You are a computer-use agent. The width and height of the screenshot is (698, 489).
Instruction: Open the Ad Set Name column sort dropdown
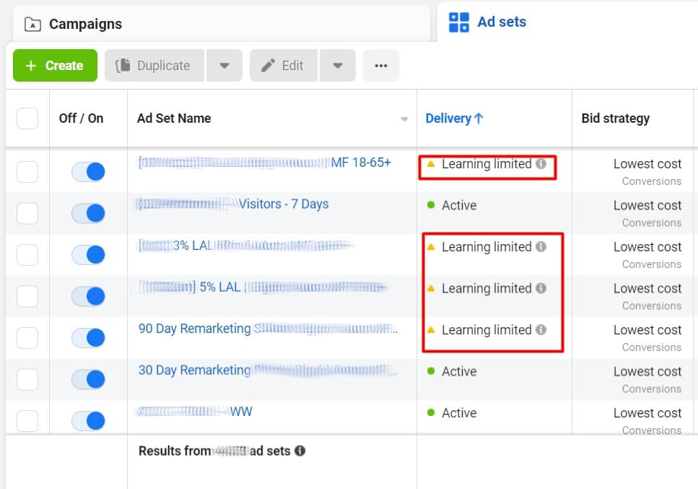pyautogui.click(x=406, y=118)
